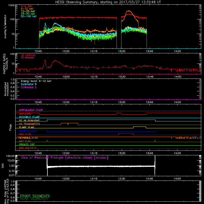Click the POSSIBLE_FLARE flag label

pos(29,117)
